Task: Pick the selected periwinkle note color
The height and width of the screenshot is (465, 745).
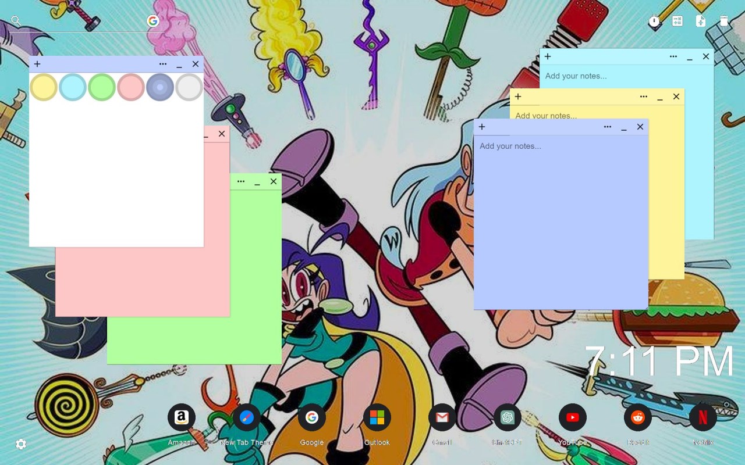Action: pyautogui.click(x=160, y=87)
